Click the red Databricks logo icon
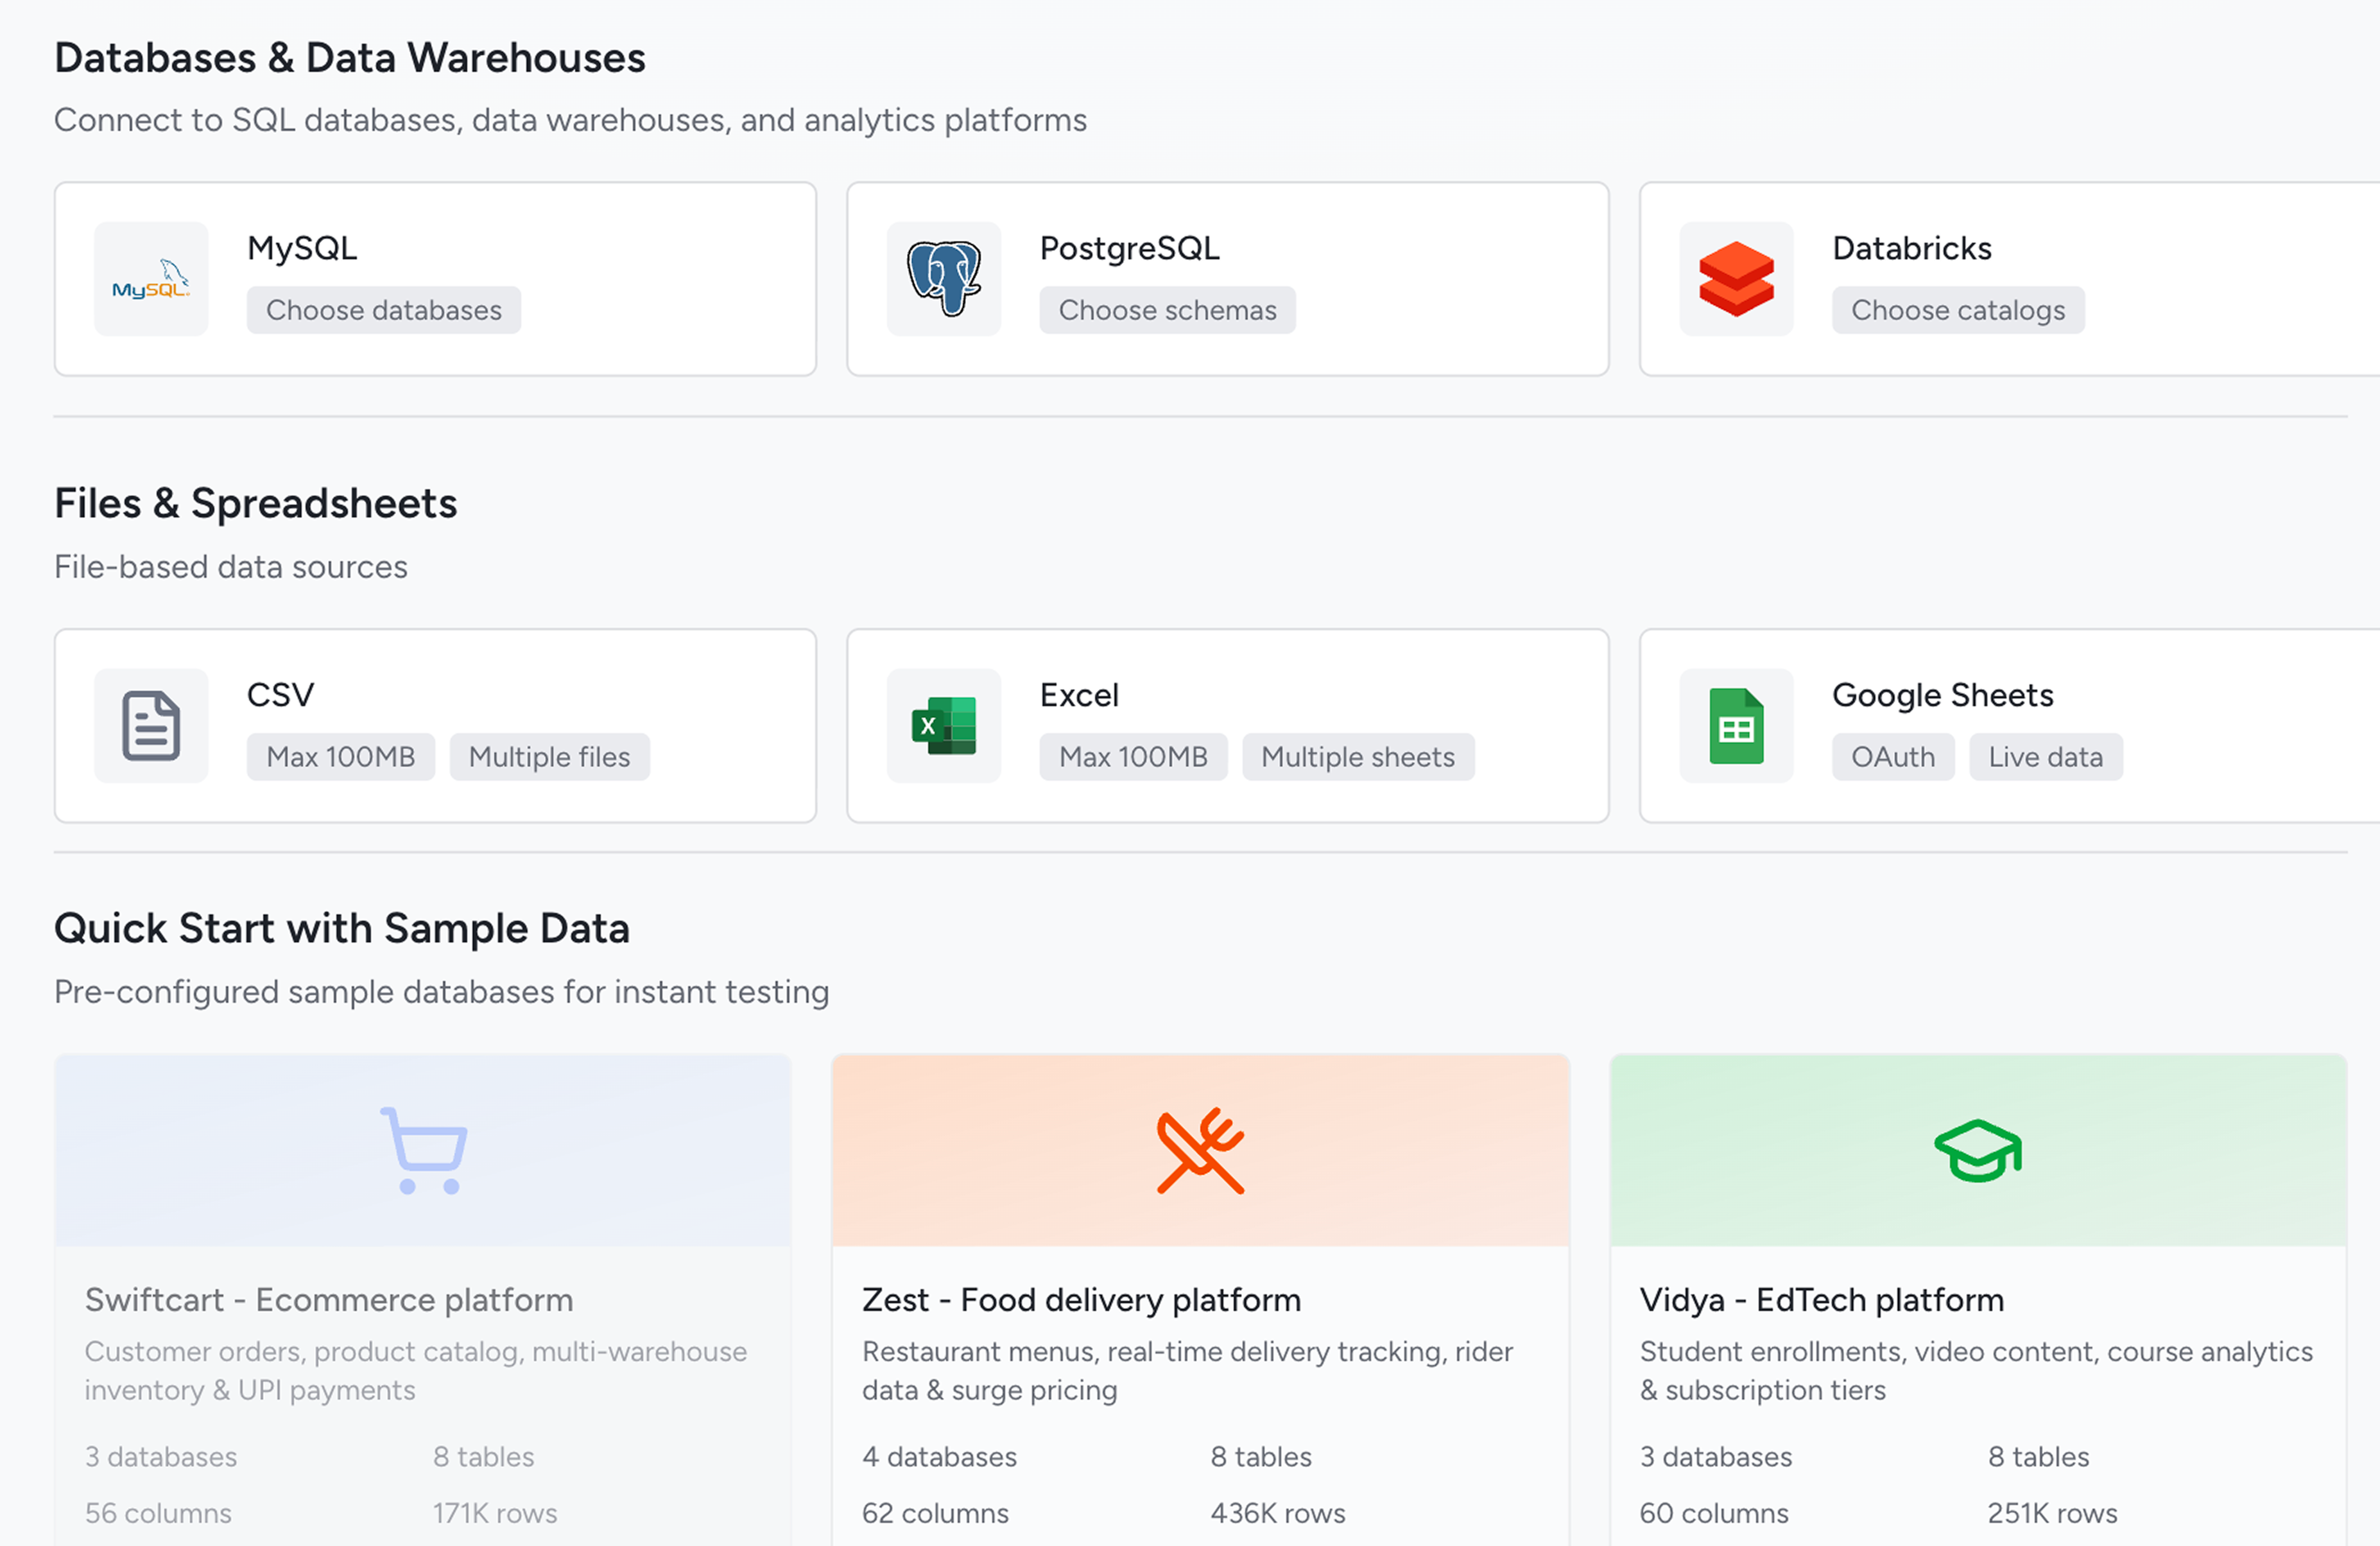Image resolution: width=2380 pixels, height=1546 pixels. pos(1736,279)
